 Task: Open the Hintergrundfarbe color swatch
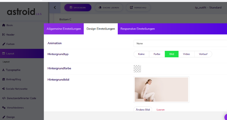click(x=137, y=69)
